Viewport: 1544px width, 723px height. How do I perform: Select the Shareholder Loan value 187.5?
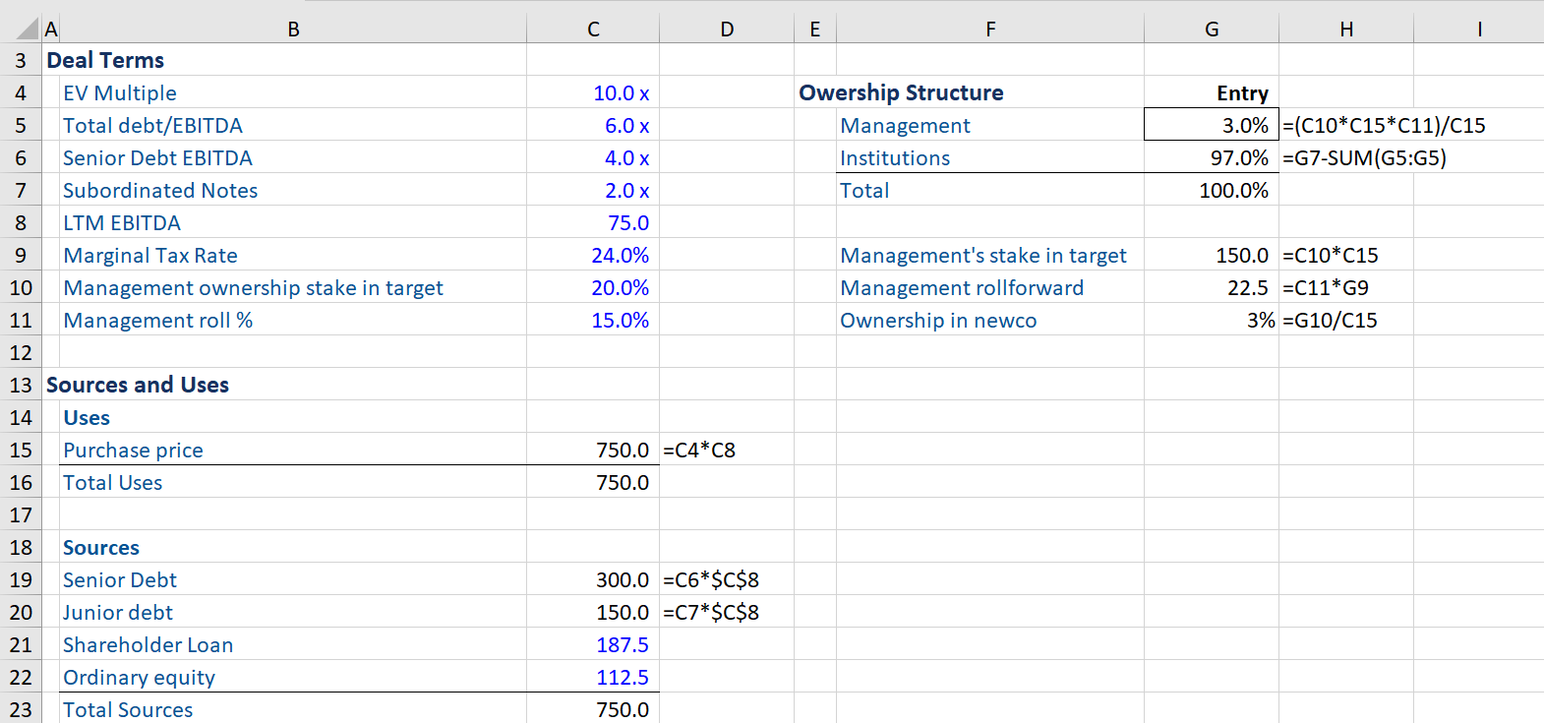(622, 645)
